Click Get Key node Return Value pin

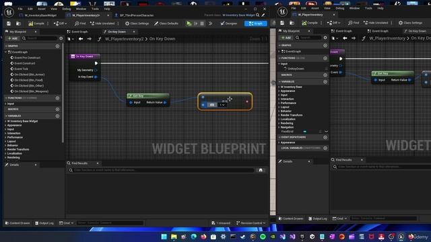click(x=165, y=102)
